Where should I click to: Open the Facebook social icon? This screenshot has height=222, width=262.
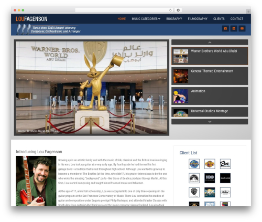click(225, 28)
